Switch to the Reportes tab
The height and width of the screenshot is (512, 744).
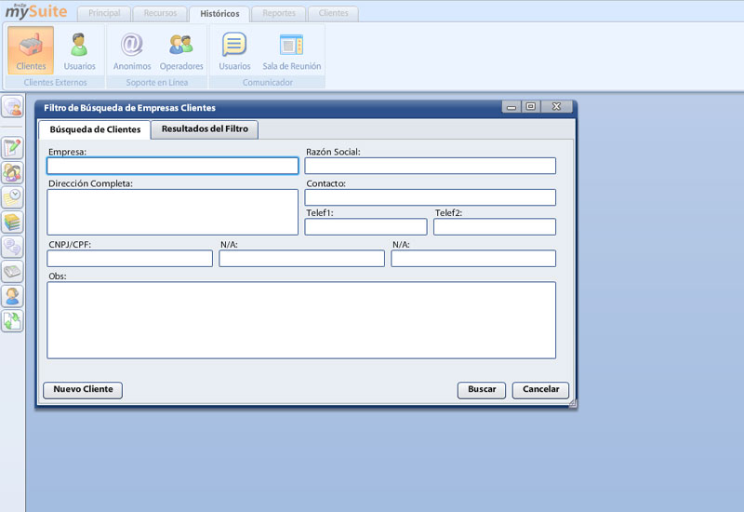[x=279, y=14]
